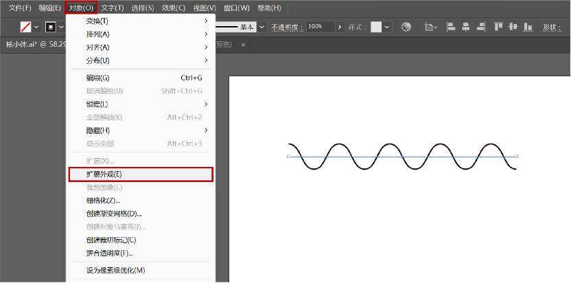Click the black stroke color swatch
The image size is (571, 283).
click(x=50, y=27)
